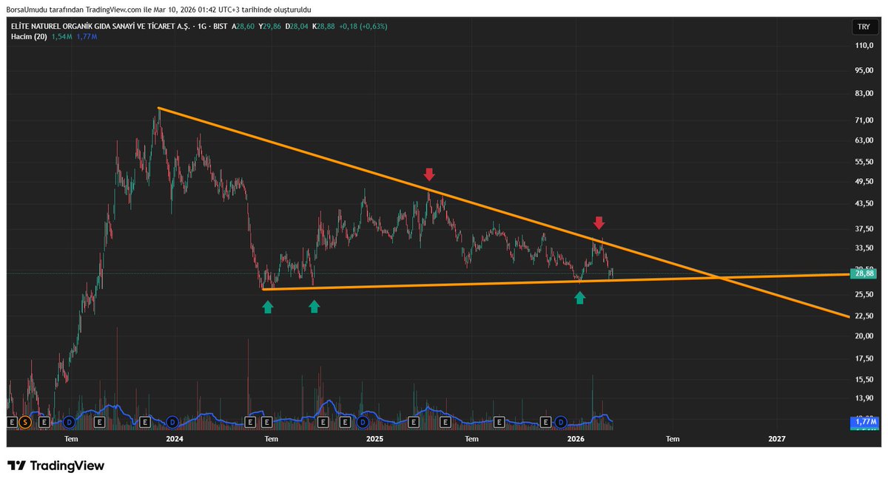This screenshot has width=888, height=484.
Task: Click the 2027 label on the time axis
Action: click(x=777, y=439)
